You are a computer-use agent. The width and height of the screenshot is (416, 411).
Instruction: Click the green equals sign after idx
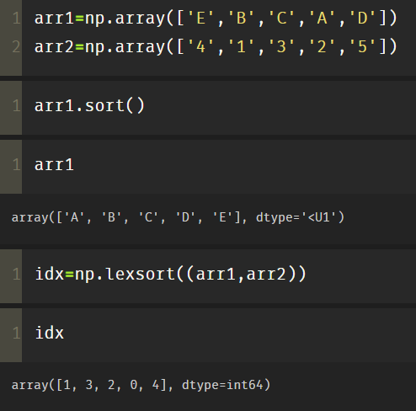69,275
